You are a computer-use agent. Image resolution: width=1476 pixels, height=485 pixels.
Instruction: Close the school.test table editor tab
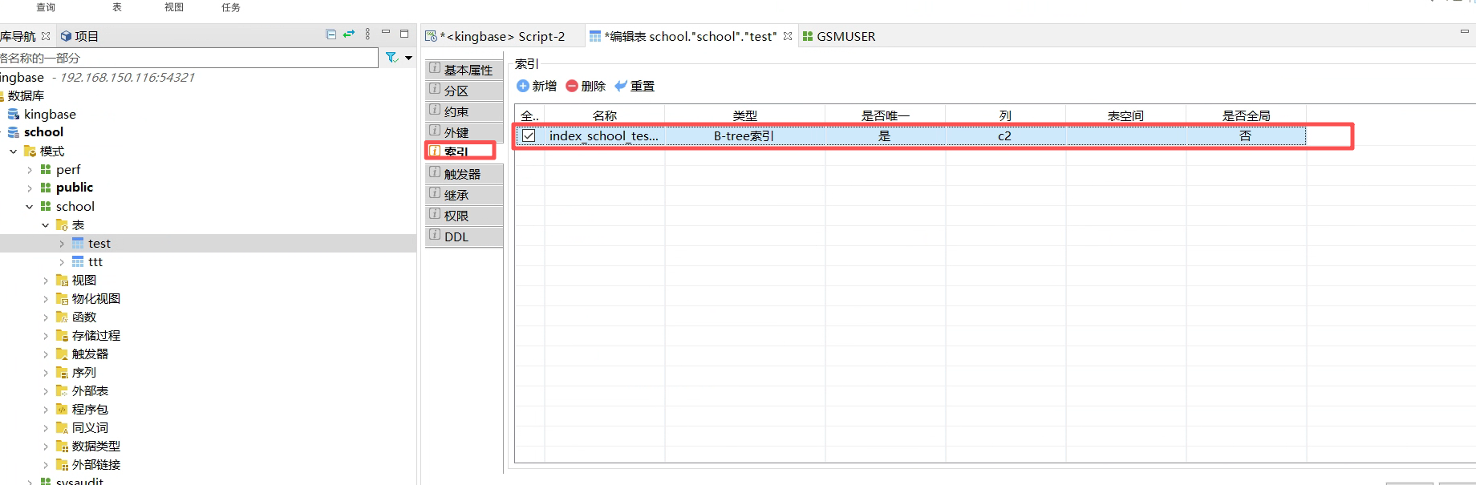(788, 36)
